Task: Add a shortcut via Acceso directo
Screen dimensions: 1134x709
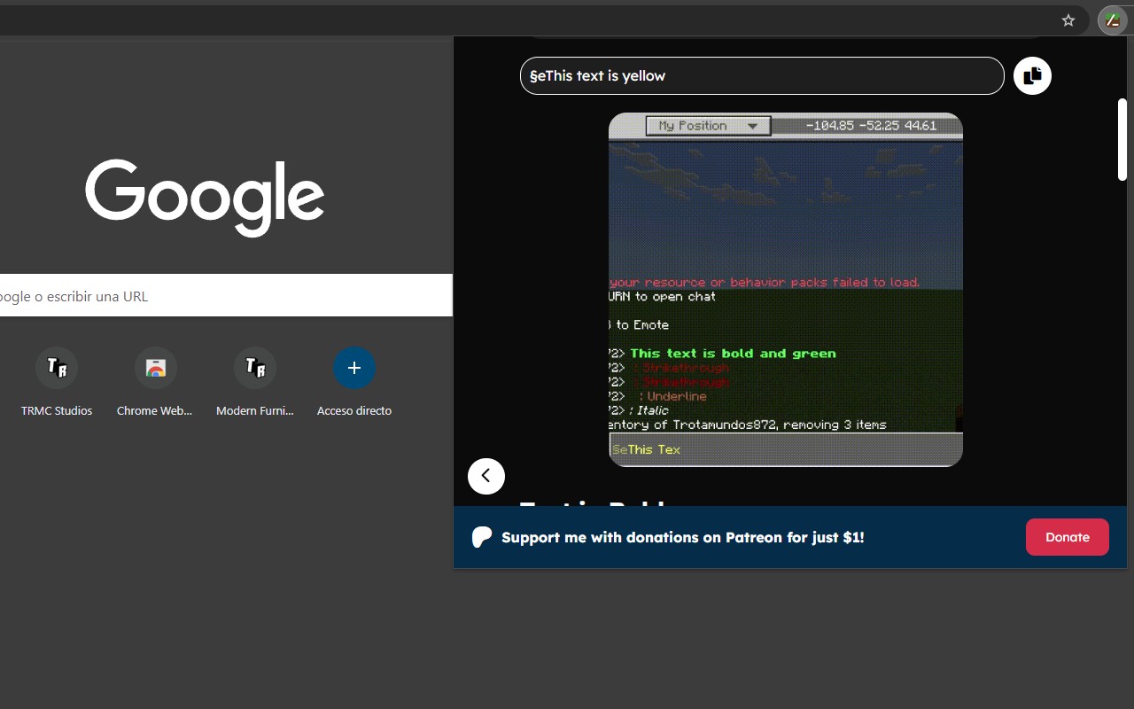Action: click(354, 383)
